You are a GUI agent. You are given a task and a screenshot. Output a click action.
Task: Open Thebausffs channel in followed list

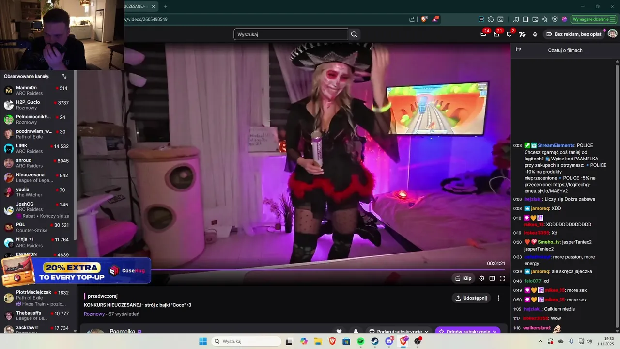37,316
